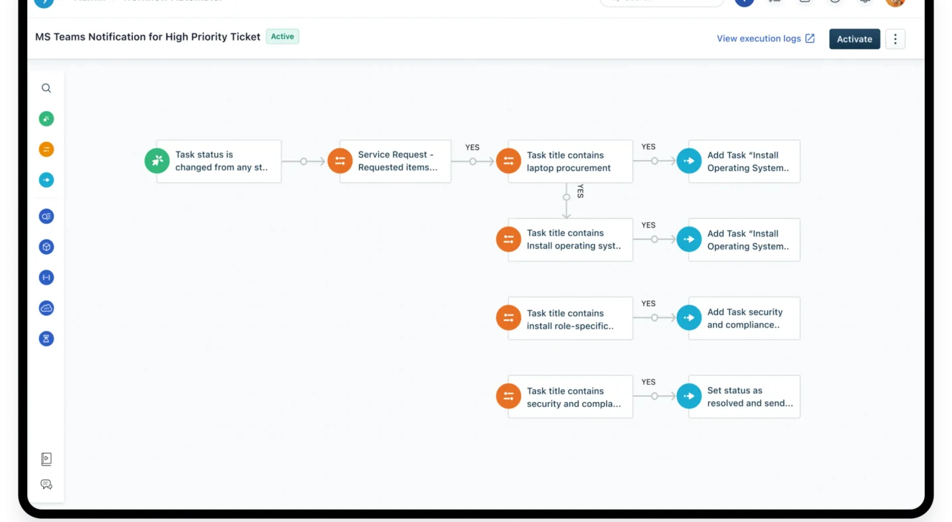Open the 'Task title contains laptop procurement' node
The height and width of the screenshot is (522, 952).
coord(569,161)
